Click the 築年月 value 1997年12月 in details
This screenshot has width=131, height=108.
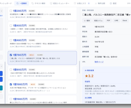[99, 42]
